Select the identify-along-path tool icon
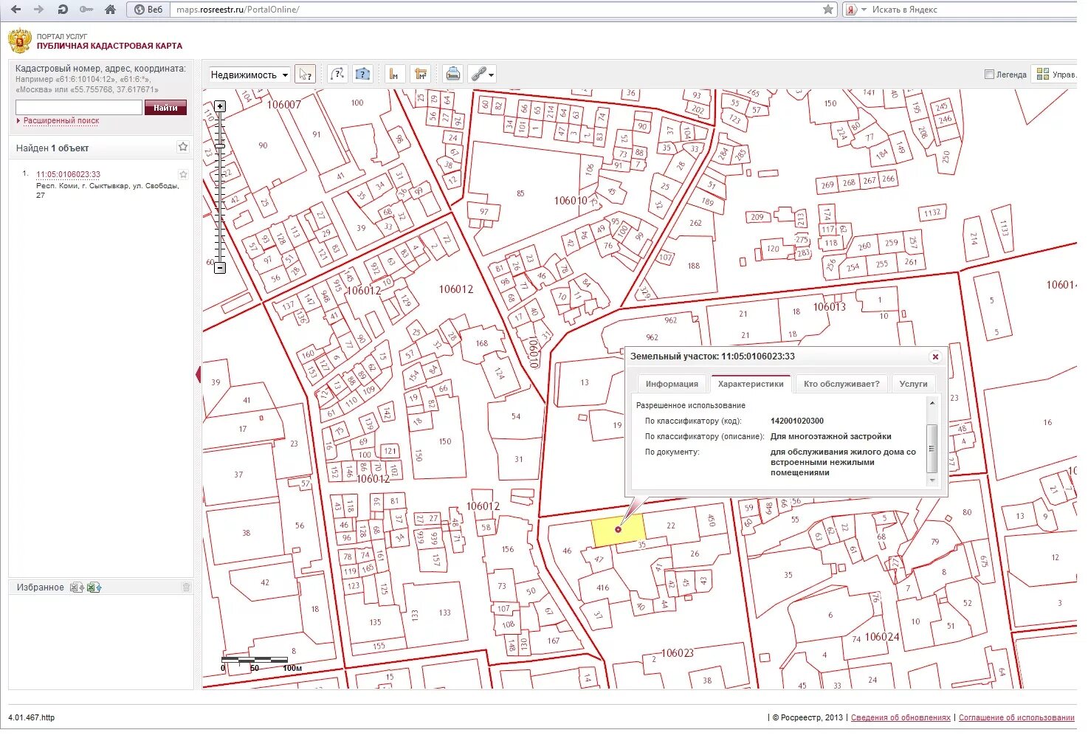Viewport: 1088px width, 741px height. (337, 75)
